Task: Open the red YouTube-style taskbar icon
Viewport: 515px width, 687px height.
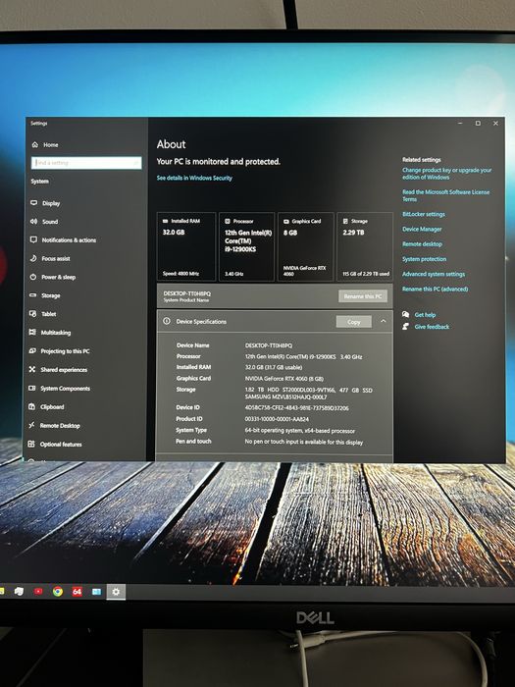Action: (x=38, y=591)
